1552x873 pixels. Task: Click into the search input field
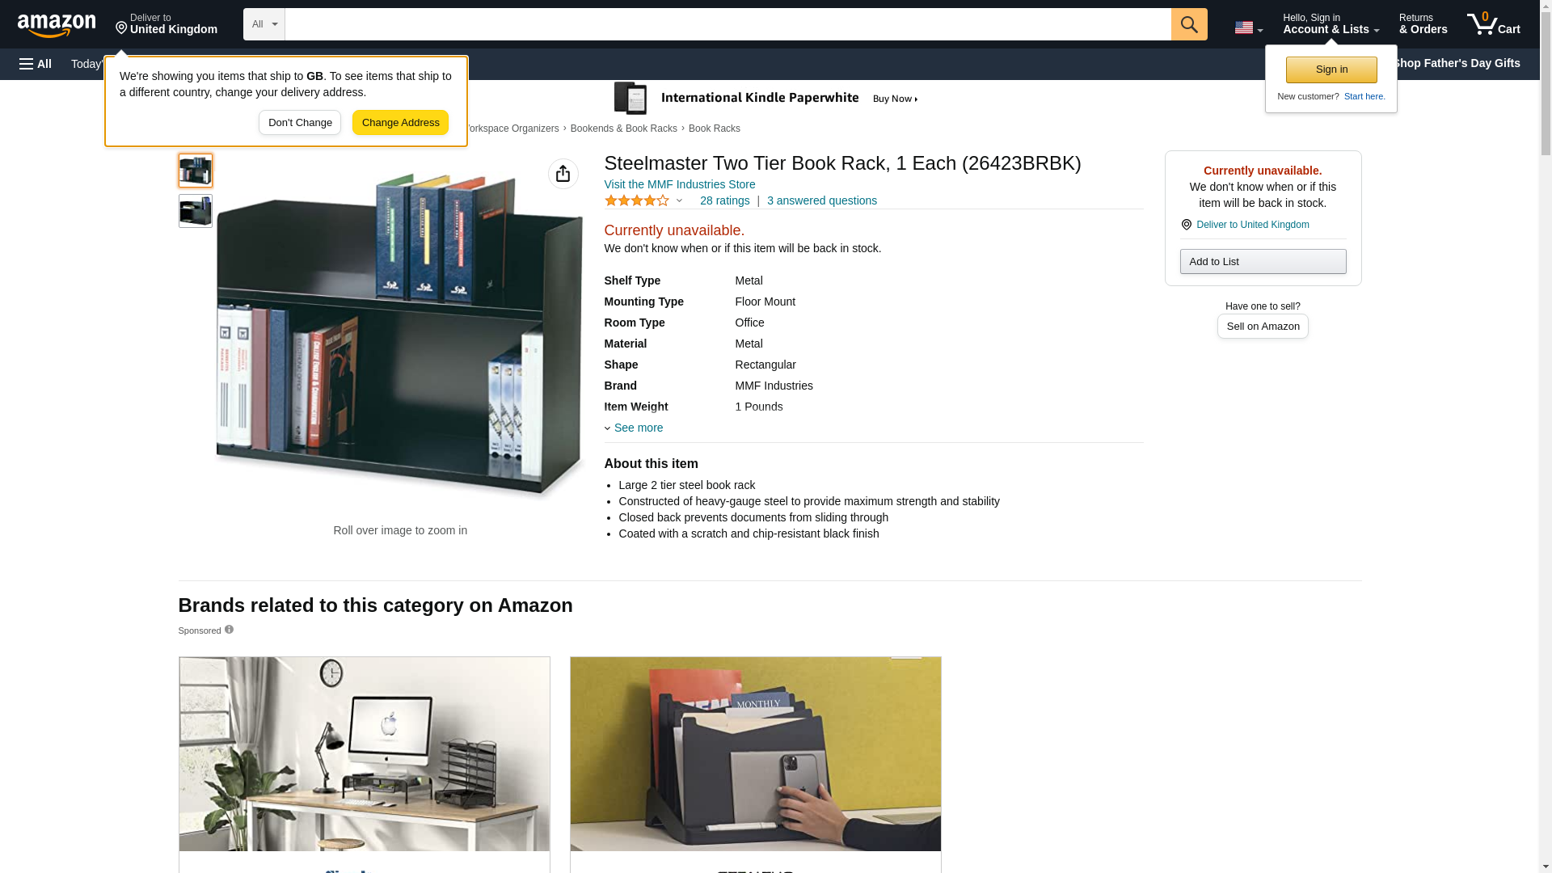727,24
